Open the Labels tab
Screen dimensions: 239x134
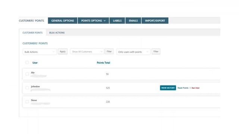[117, 20]
